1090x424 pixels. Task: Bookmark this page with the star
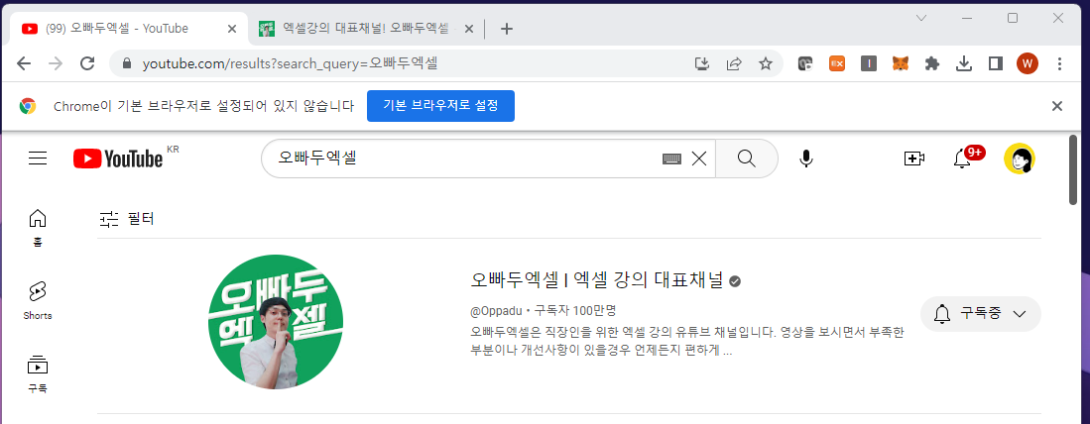click(766, 63)
